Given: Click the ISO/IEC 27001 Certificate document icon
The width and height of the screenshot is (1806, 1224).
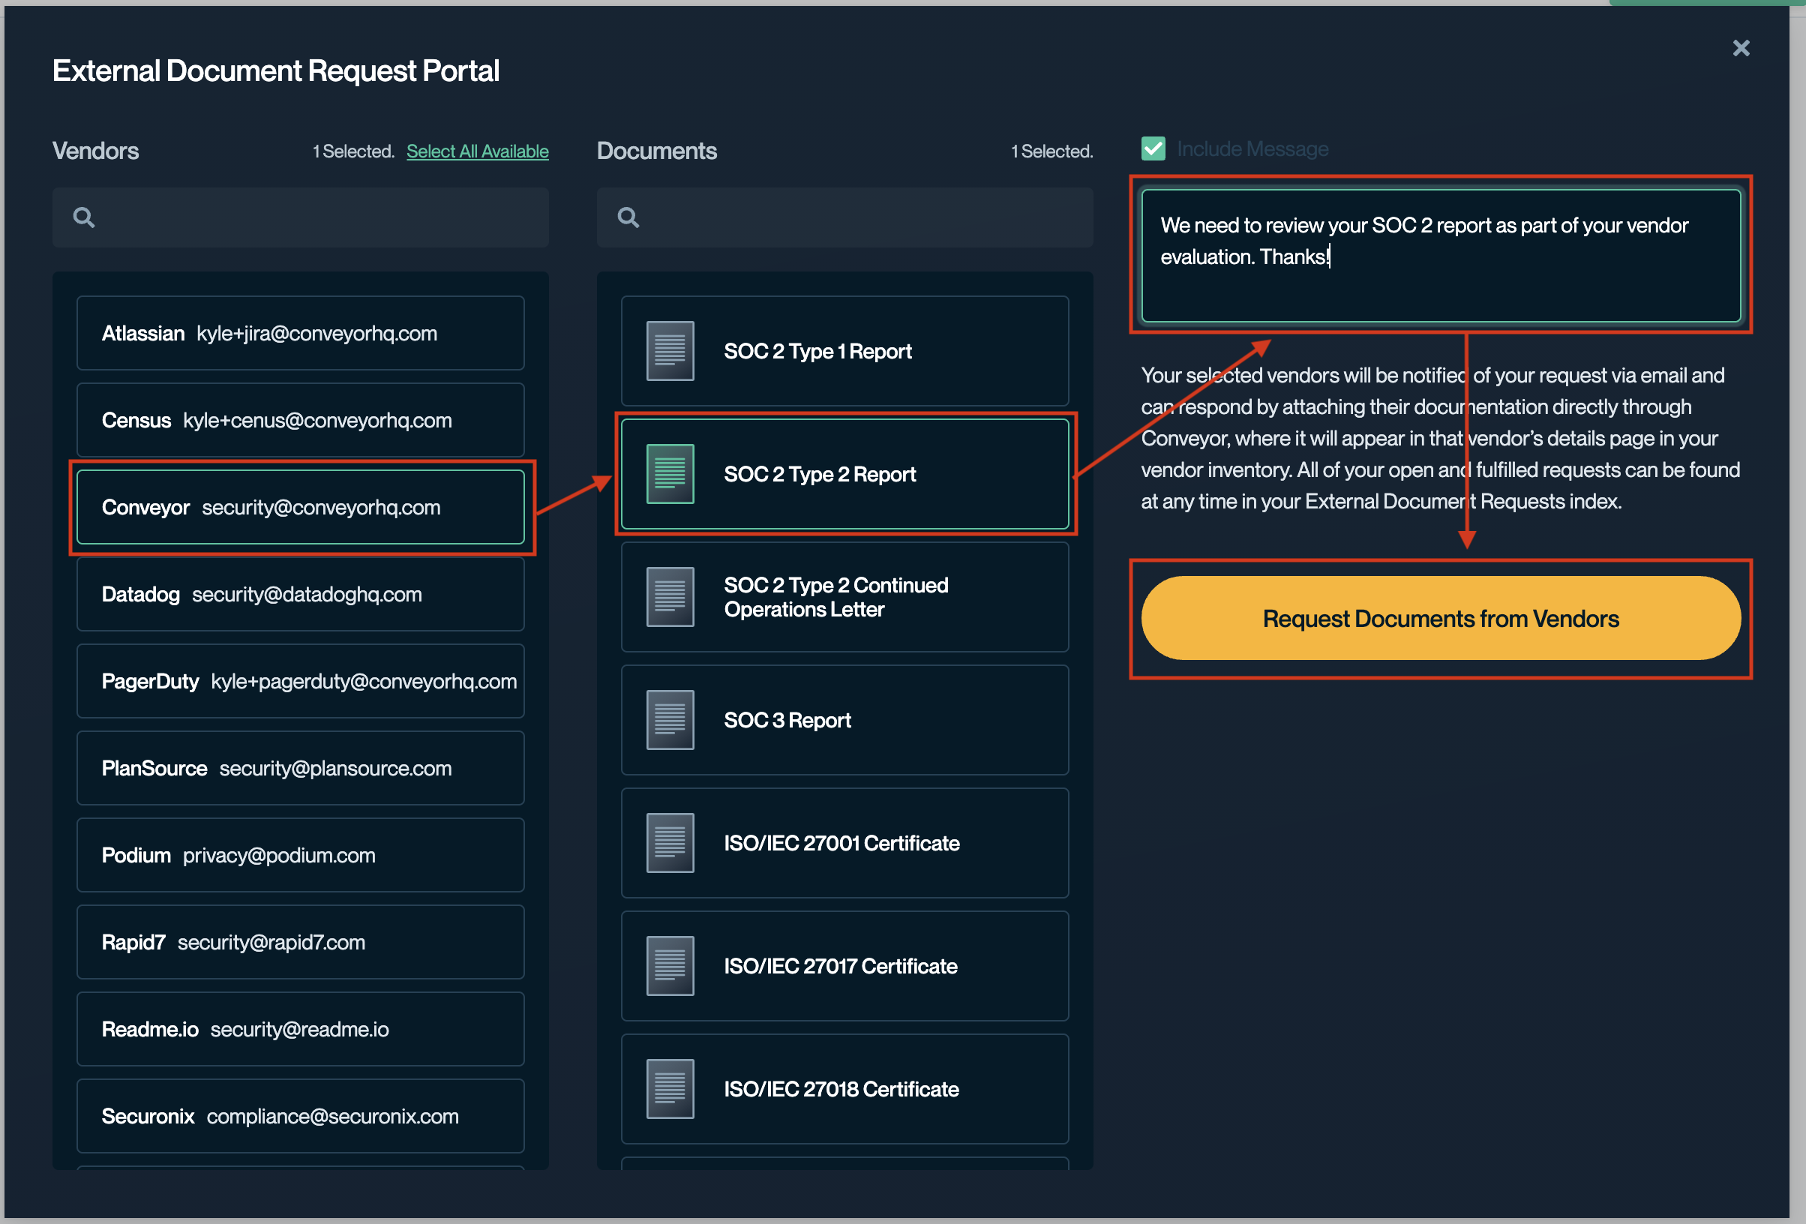Looking at the screenshot, I should [x=670, y=843].
